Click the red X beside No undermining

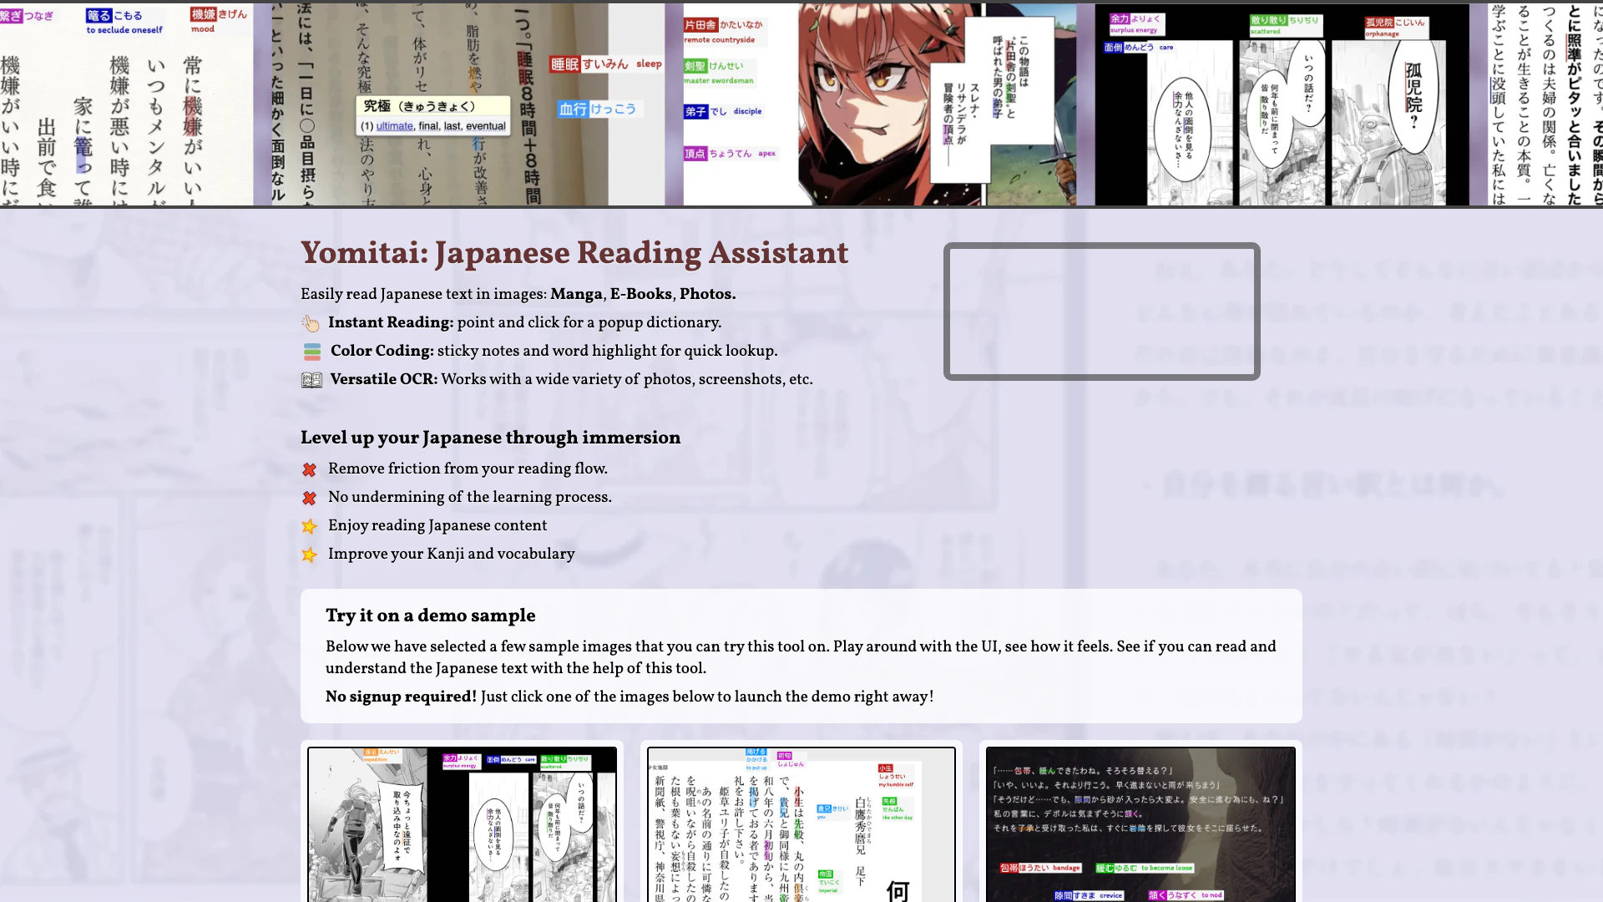pyautogui.click(x=310, y=498)
